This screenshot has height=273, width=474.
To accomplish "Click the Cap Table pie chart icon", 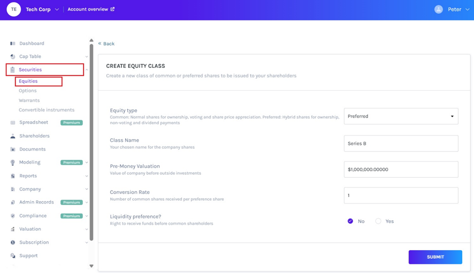I will tap(13, 57).
